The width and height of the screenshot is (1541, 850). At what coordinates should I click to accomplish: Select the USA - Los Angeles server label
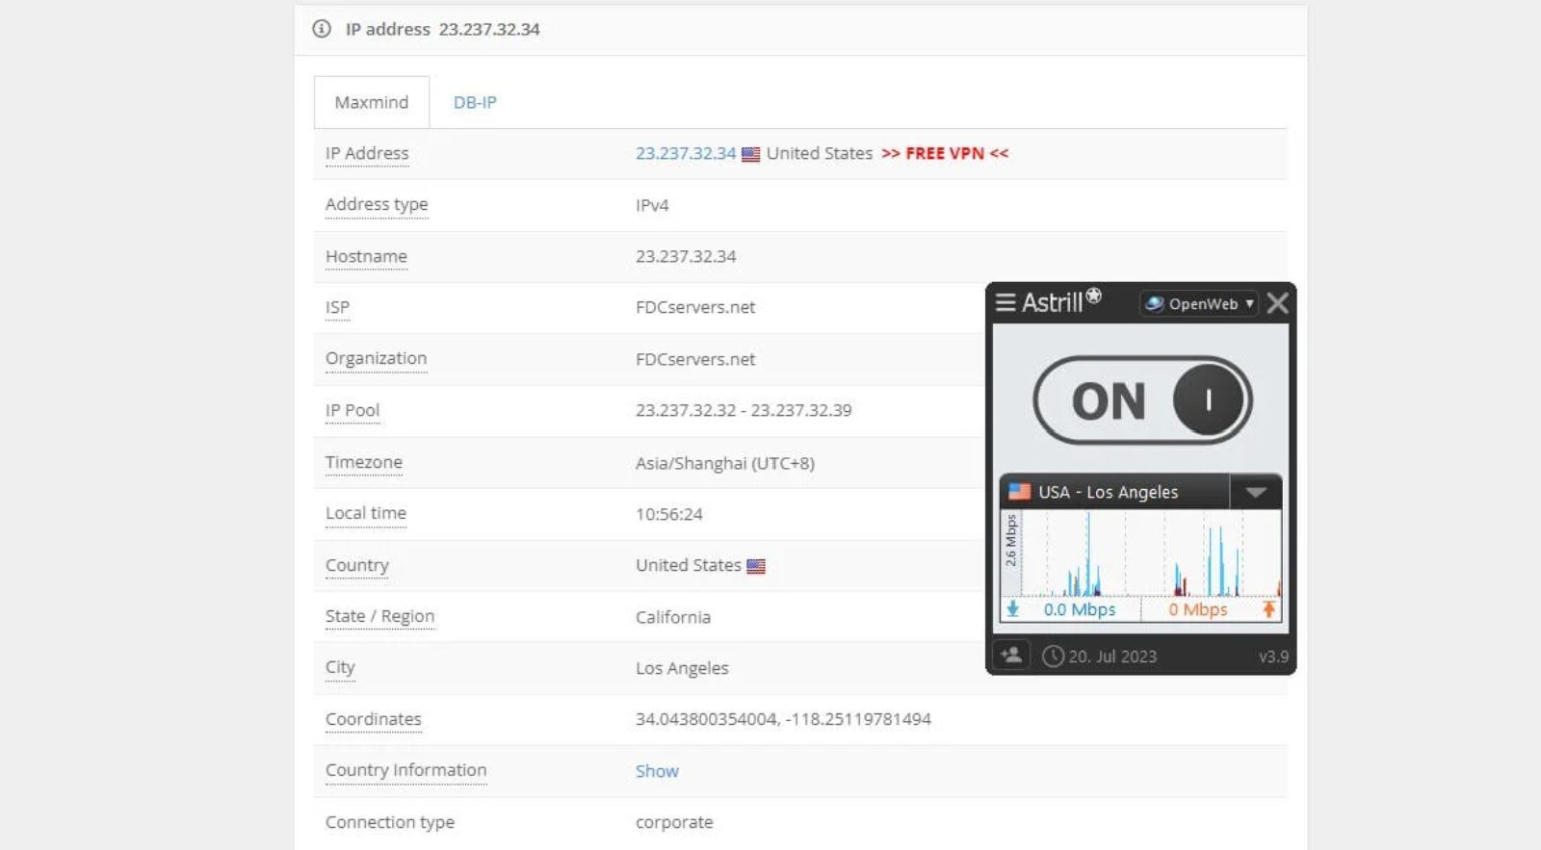(1108, 492)
